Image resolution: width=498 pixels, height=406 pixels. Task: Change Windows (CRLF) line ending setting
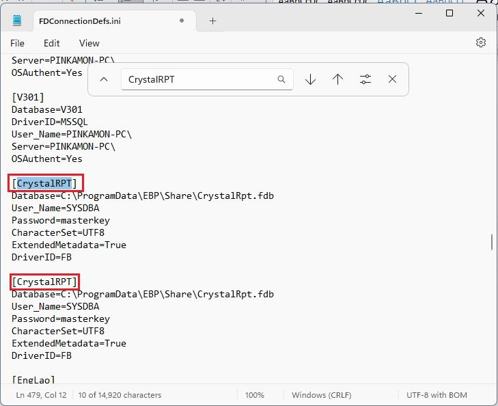[325, 395]
